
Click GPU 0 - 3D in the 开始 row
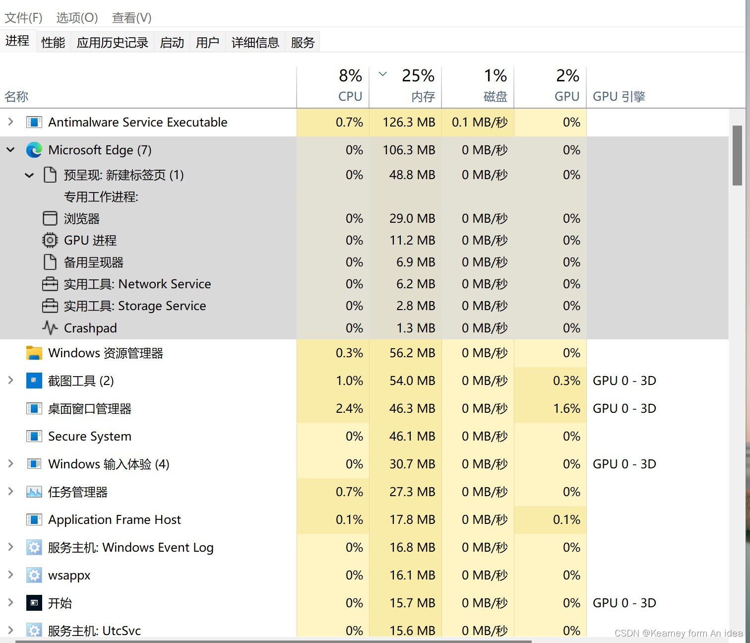(x=625, y=603)
